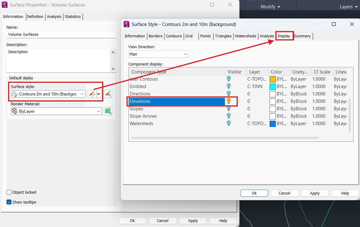
Task: Click Apply in the Surface Properties dialog
Action: (x=193, y=221)
